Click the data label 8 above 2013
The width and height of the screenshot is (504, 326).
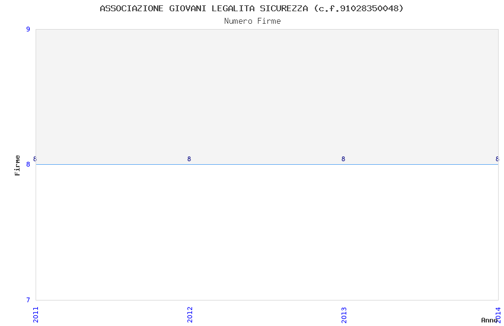click(343, 159)
